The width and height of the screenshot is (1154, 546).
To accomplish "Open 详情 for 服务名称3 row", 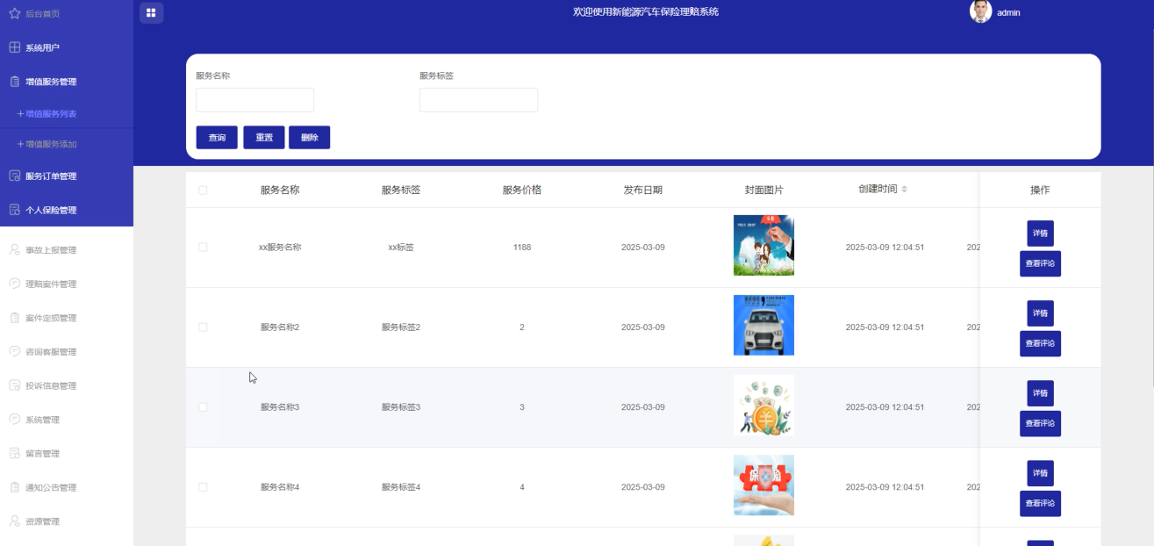I will pos(1040,393).
